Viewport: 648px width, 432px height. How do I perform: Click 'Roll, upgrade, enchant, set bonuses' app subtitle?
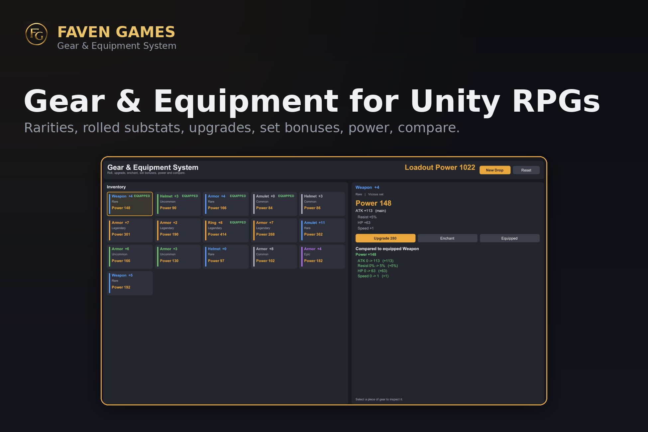(x=146, y=173)
